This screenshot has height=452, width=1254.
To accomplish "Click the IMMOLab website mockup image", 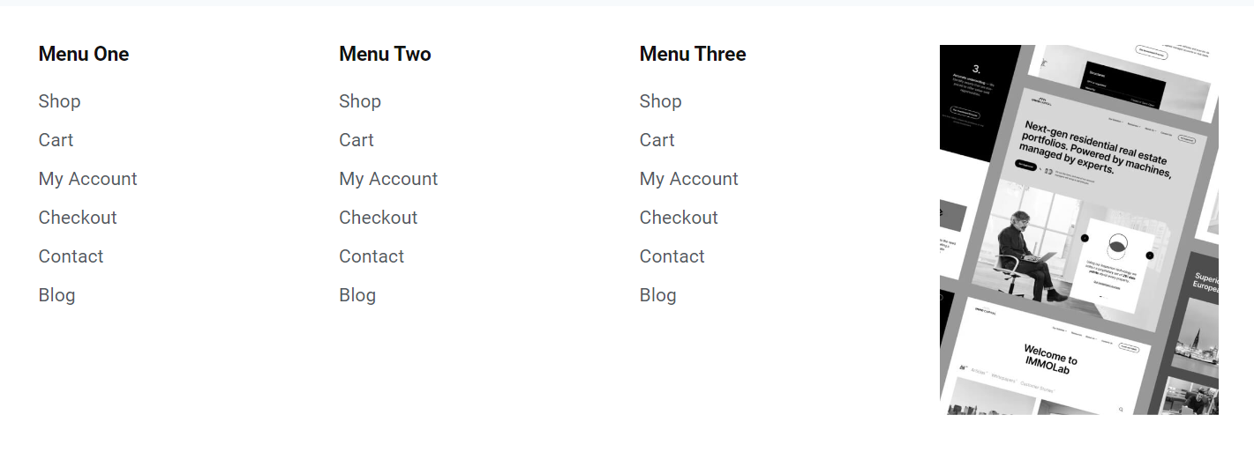I will [x=1078, y=229].
